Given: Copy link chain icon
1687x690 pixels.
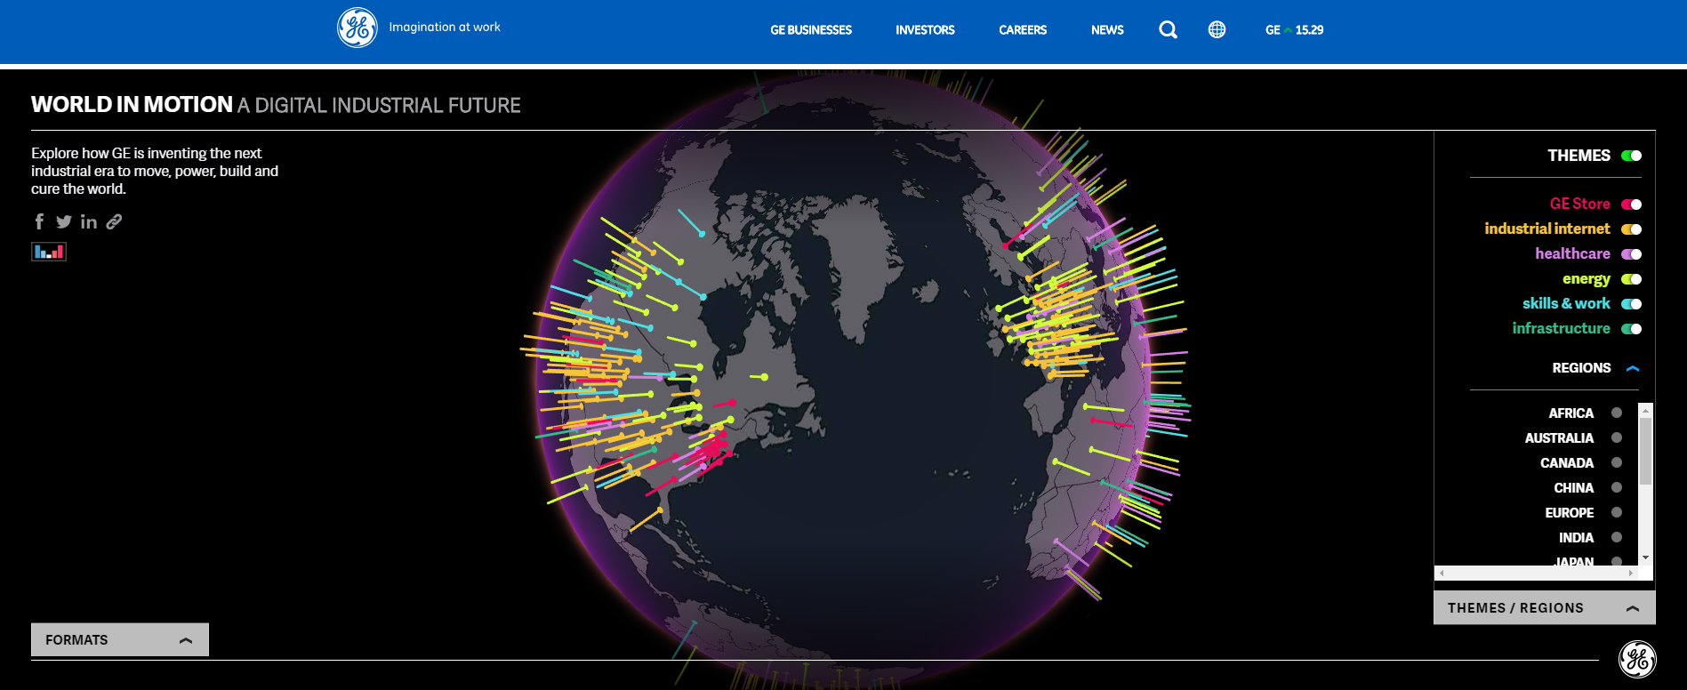Looking at the screenshot, I should point(114,221).
